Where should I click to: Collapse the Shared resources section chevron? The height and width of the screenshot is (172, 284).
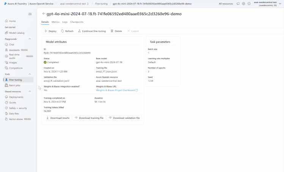point(30,92)
